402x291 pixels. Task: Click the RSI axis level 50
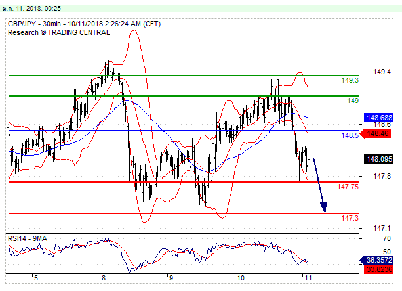(387, 252)
